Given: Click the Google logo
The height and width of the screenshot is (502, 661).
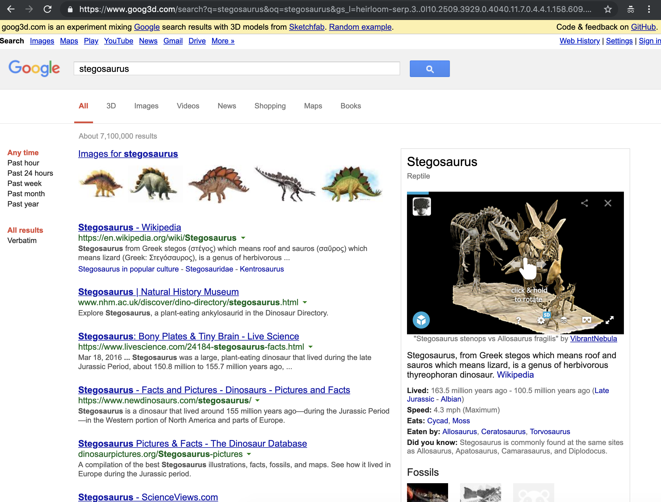Looking at the screenshot, I should coord(34,68).
